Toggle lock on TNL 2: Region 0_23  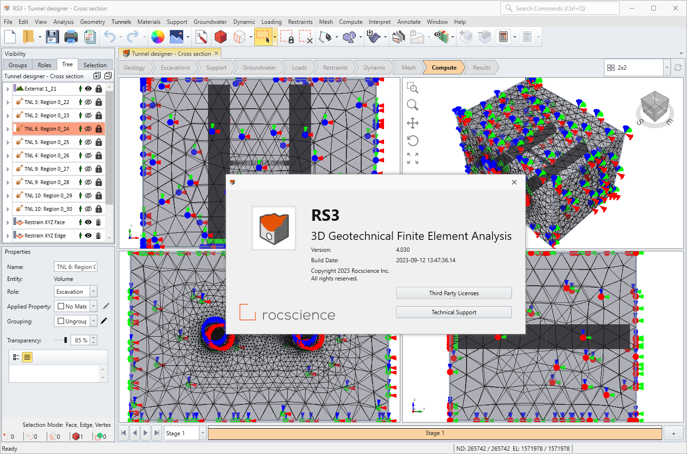[x=99, y=115]
